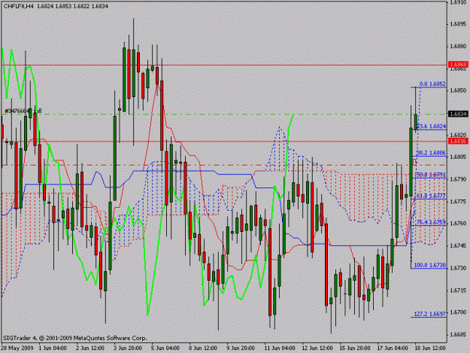Click the red 1.6868 price tag

[458, 65]
